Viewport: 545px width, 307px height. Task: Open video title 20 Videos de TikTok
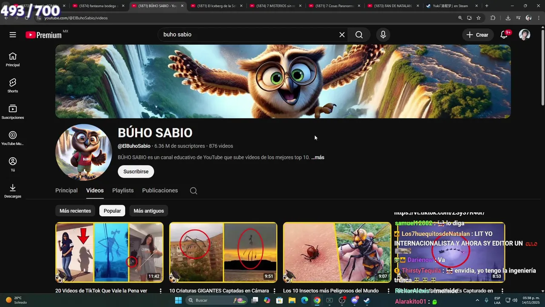click(101, 291)
